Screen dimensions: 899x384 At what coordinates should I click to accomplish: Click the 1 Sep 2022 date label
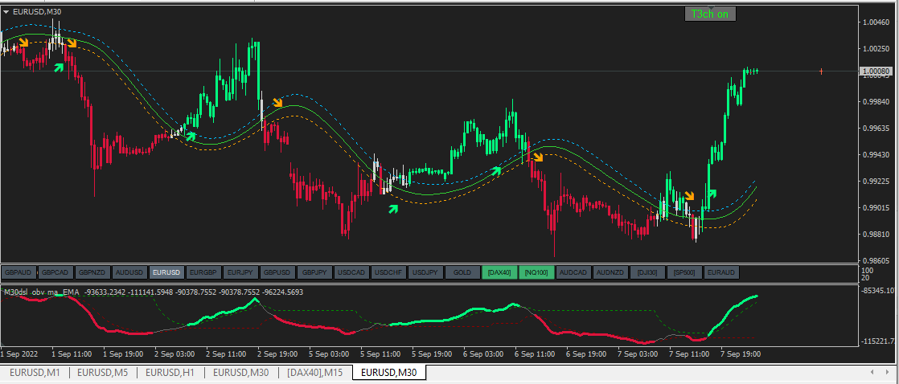coord(18,354)
